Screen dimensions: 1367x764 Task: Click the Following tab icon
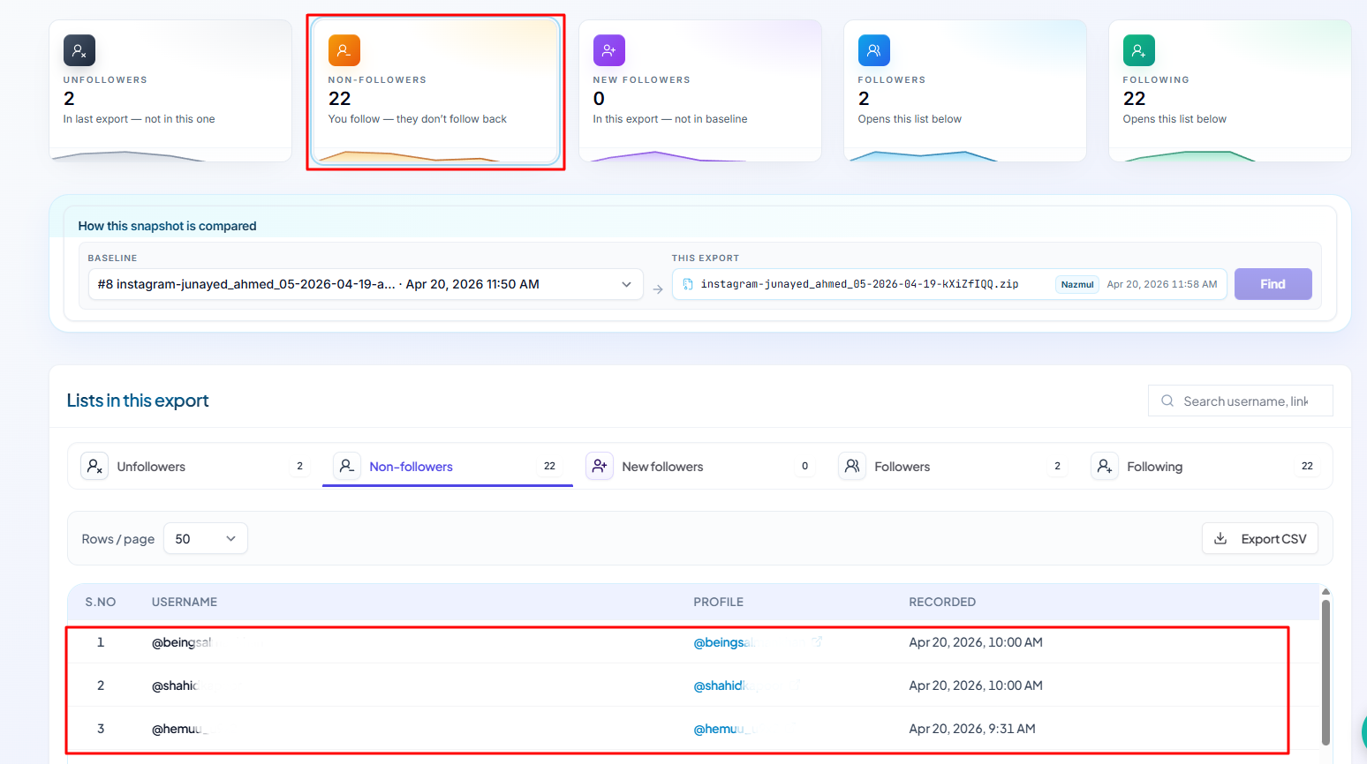1105,466
